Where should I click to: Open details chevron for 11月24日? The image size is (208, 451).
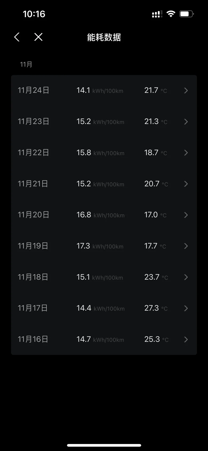coord(186,91)
